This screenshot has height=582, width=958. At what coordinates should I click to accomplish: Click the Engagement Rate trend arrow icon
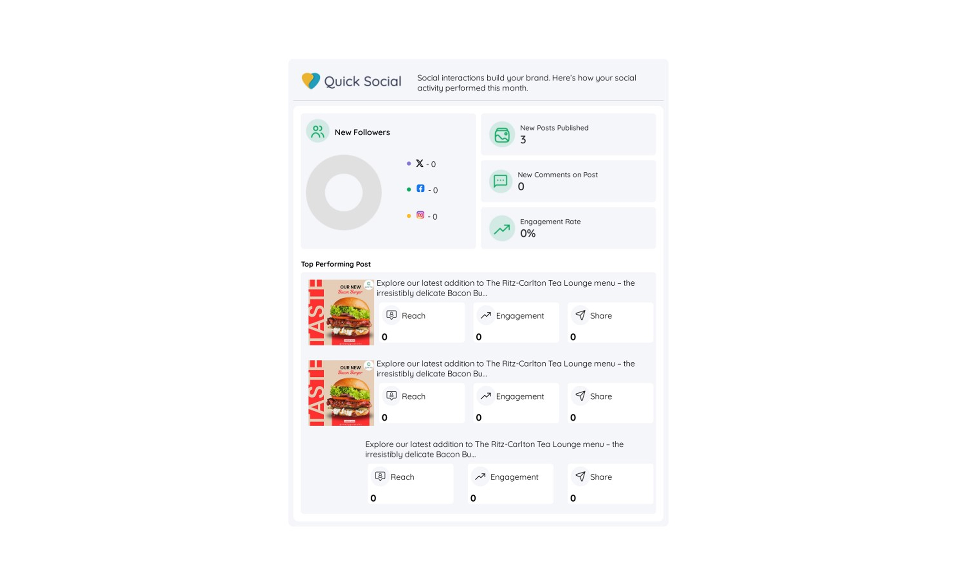502,229
